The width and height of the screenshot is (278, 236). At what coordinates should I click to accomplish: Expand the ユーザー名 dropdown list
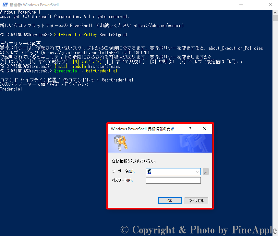point(198,172)
